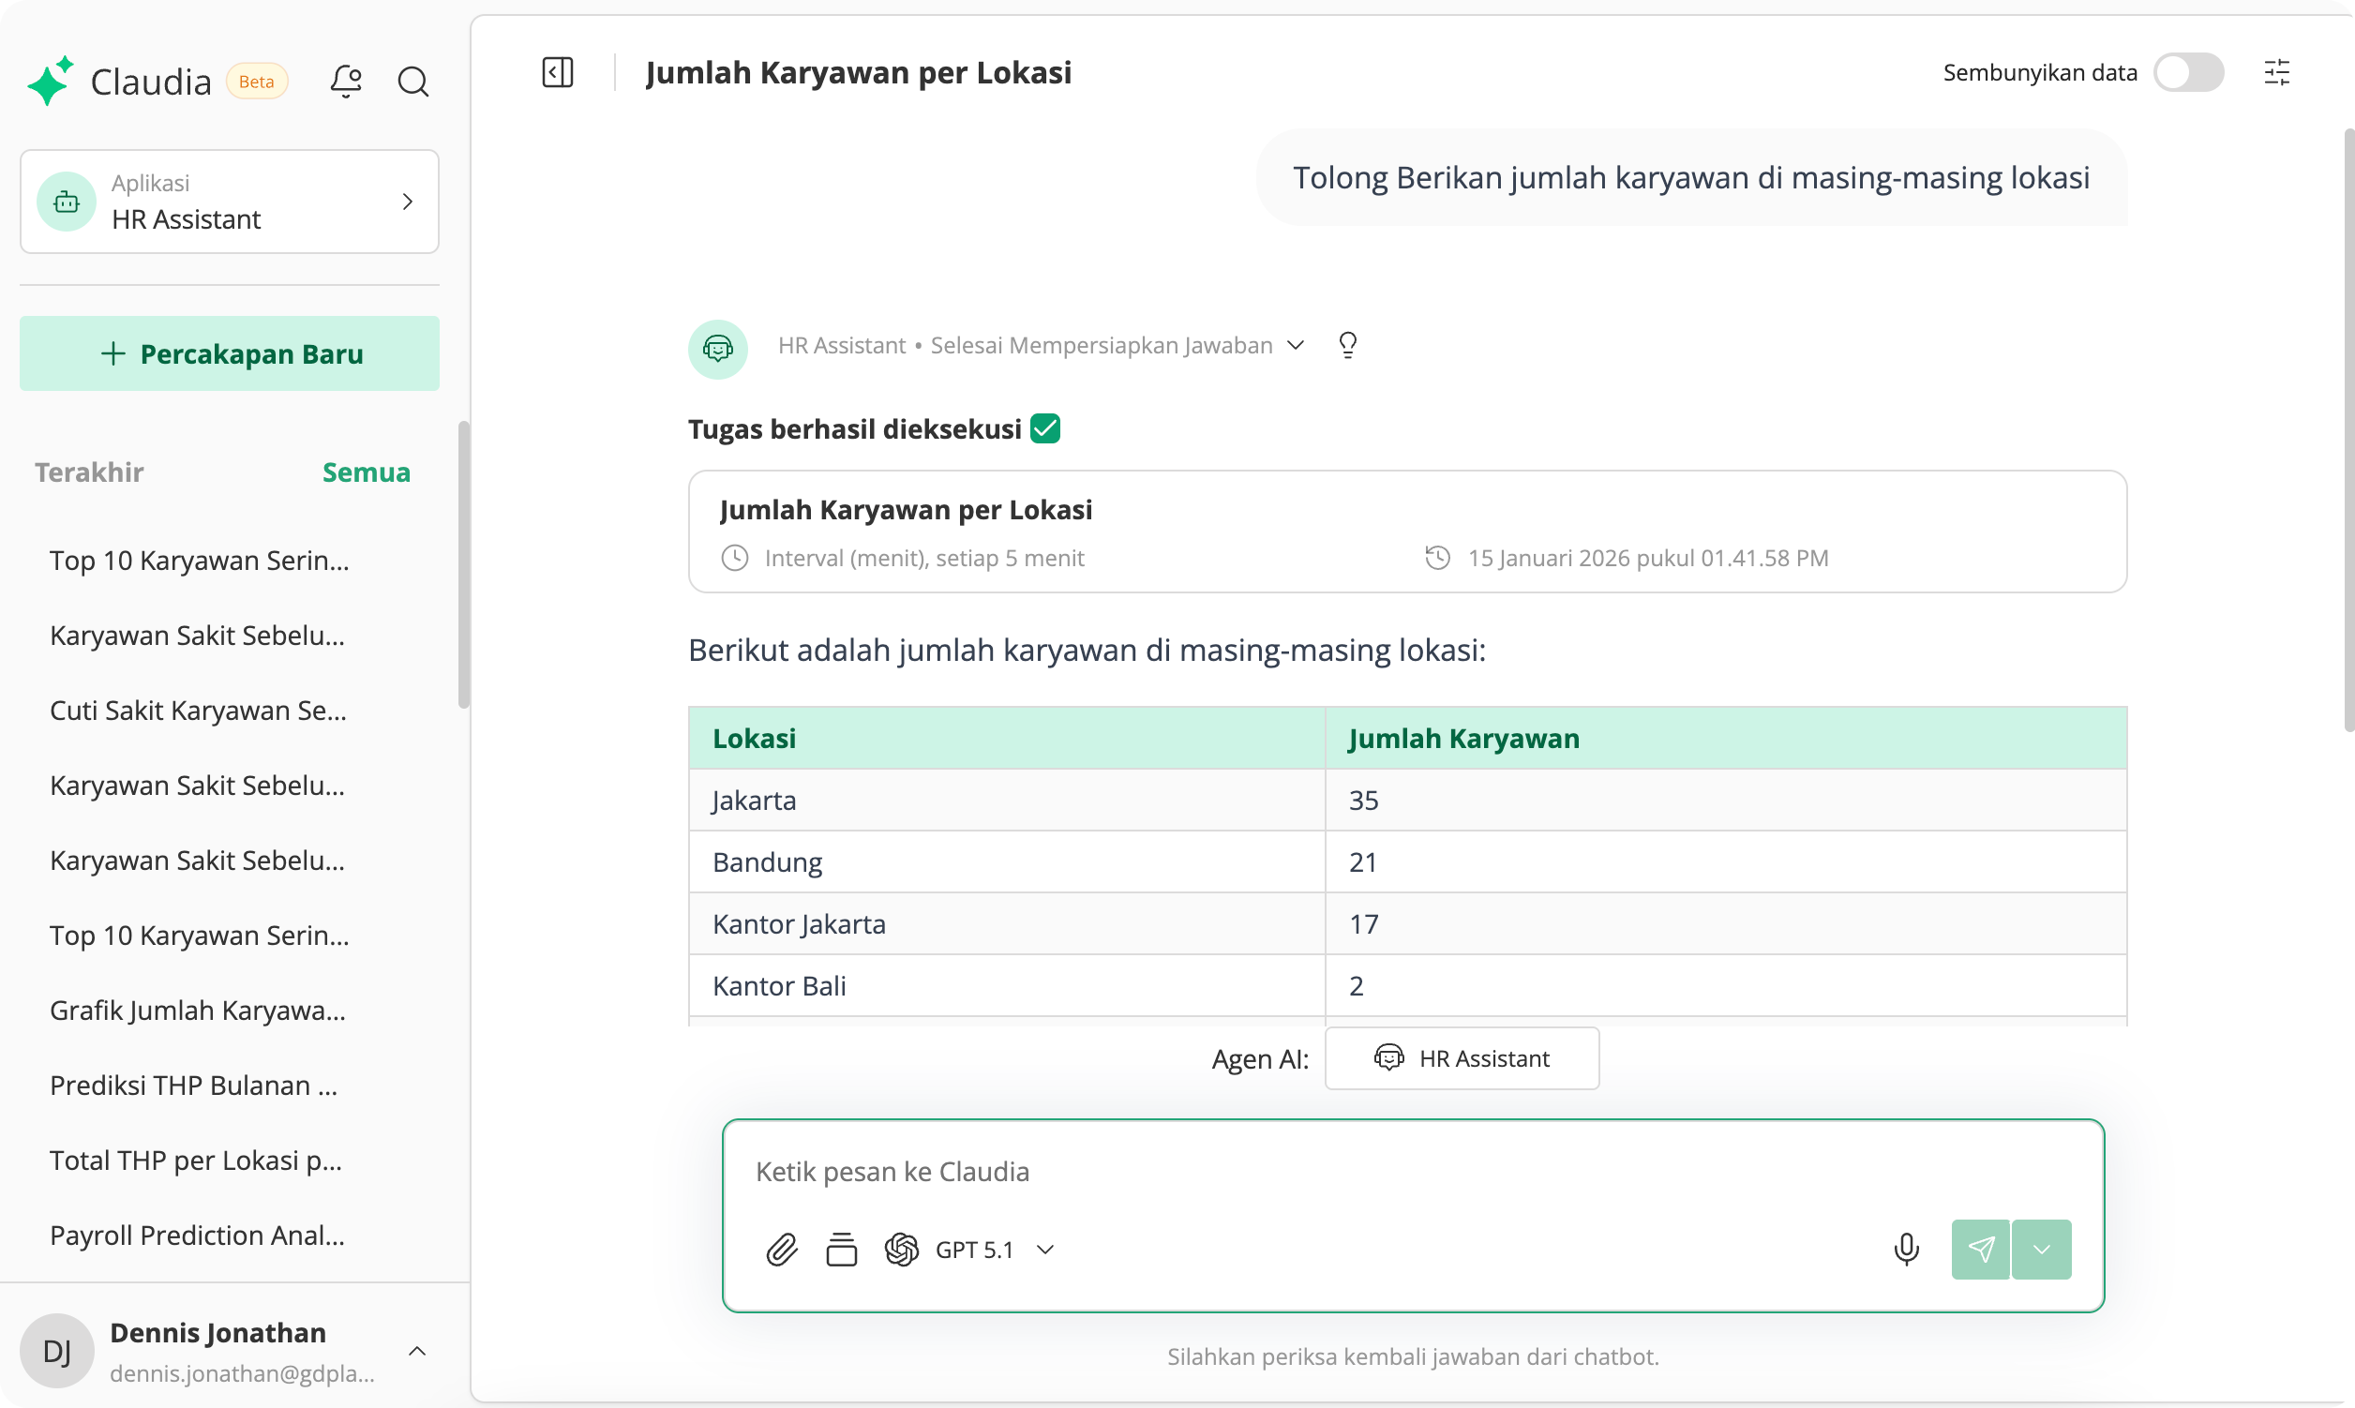Expand Selesai Mempersiapkan Jawaban chevron
This screenshot has width=2355, height=1408.
point(1297,345)
